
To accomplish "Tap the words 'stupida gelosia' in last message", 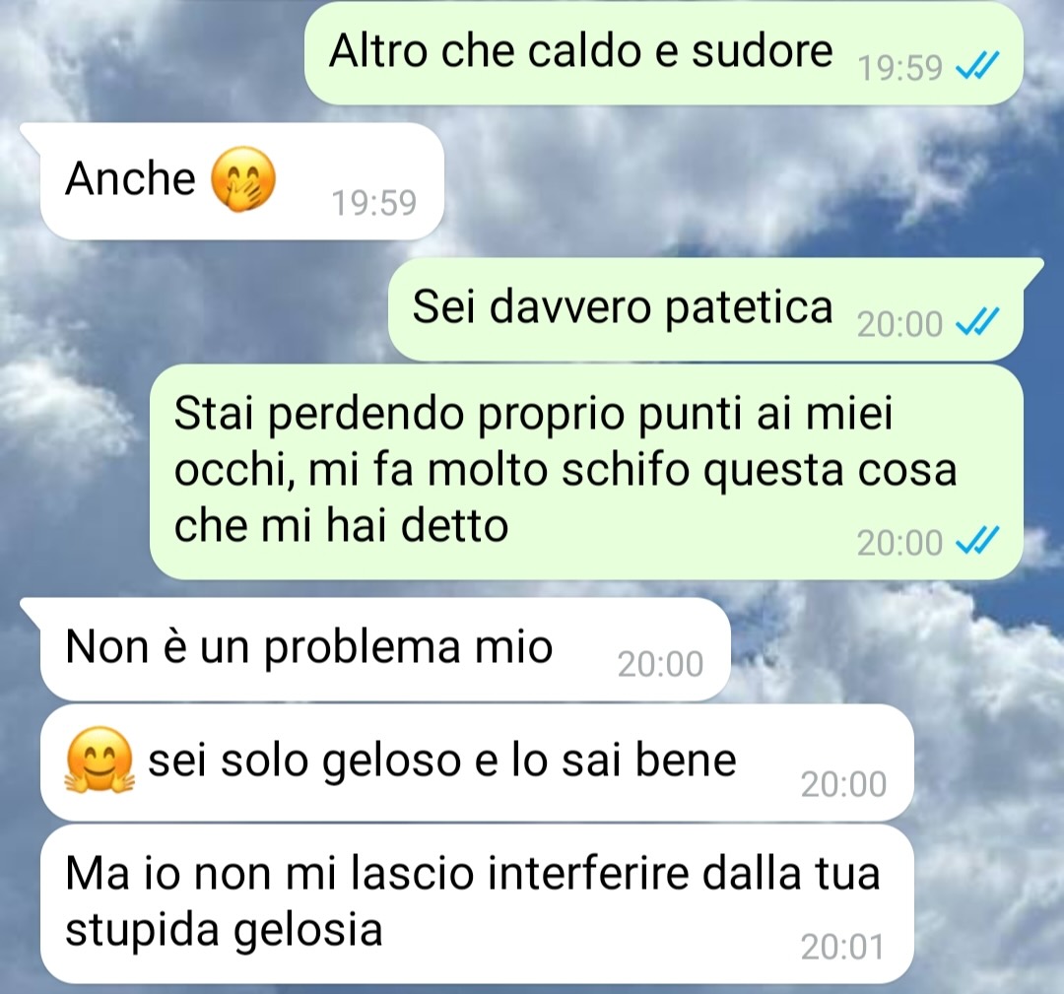I will [224, 929].
